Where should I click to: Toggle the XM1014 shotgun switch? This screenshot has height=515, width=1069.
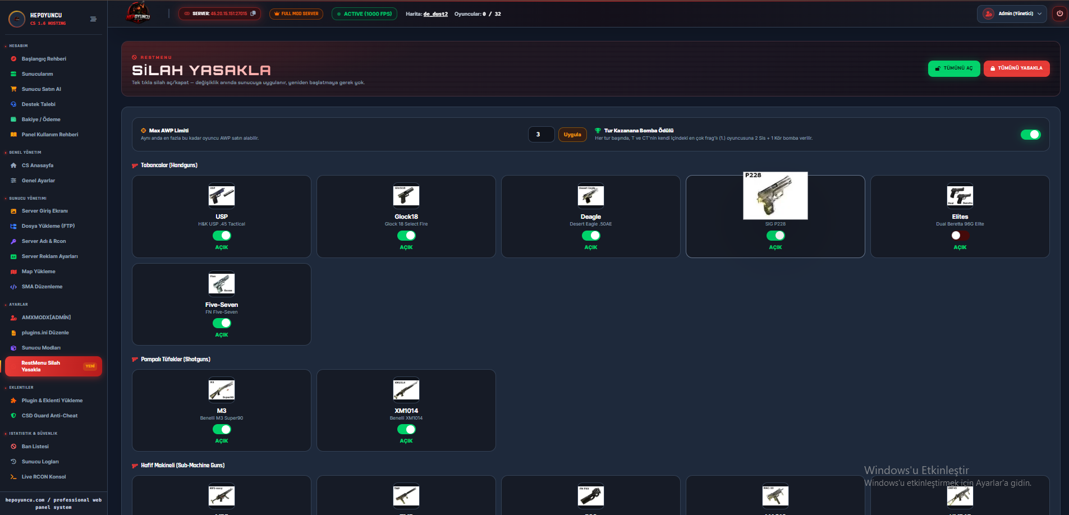tap(406, 429)
